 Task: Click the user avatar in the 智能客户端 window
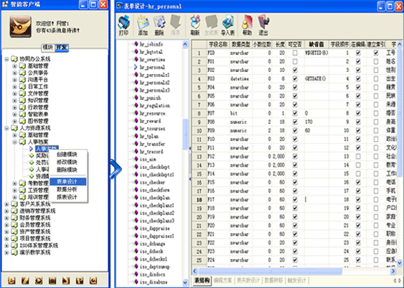pyautogui.click(x=20, y=26)
